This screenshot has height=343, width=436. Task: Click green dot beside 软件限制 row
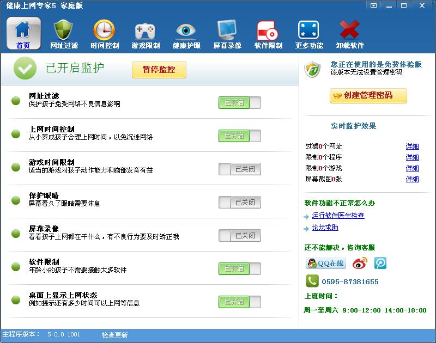click(16, 267)
